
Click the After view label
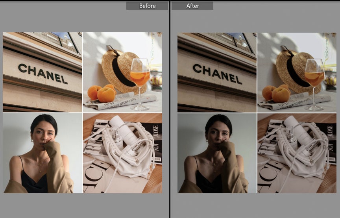coord(192,6)
